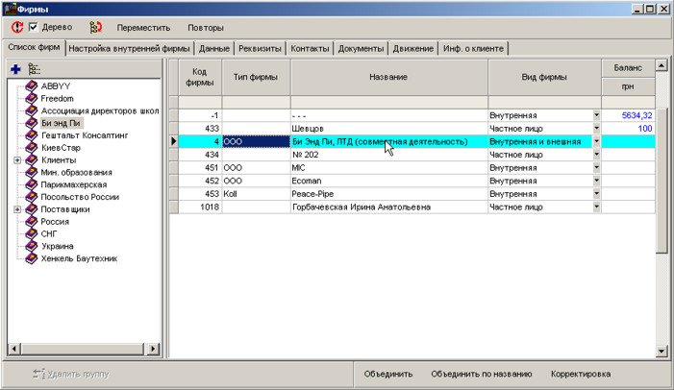Toggle the Дерево checkbox
This screenshot has height=390, width=674.
[x=34, y=28]
